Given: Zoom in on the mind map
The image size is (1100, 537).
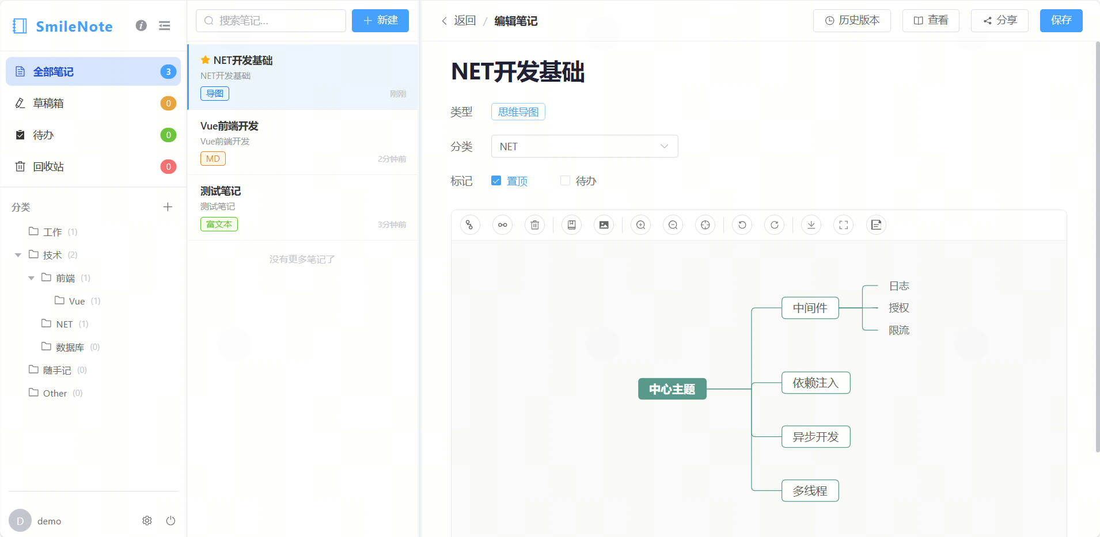Looking at the screenshot, I should (640, 225).
